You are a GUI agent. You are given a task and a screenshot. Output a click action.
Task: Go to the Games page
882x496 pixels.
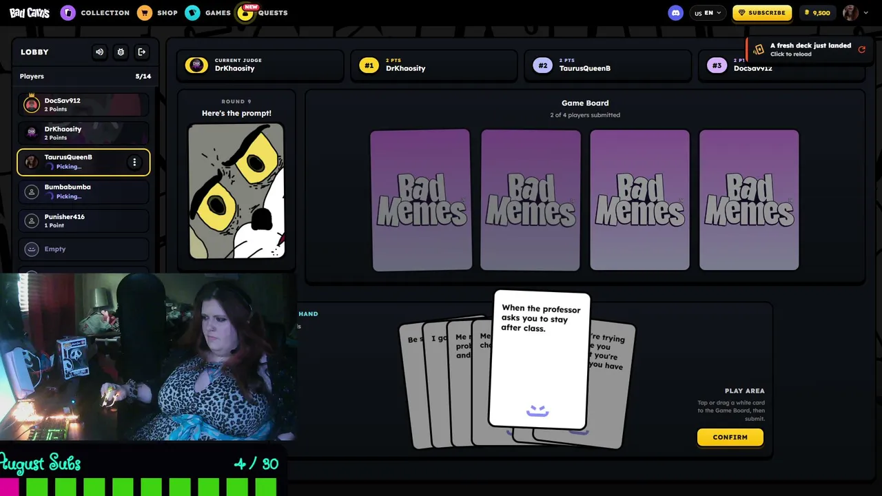coord(207,12)
